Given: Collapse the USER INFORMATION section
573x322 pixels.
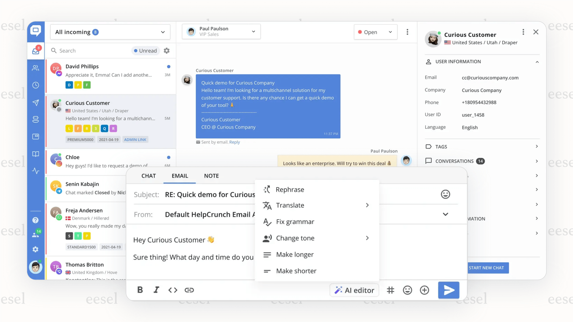Looking at the screenshot, I should pyautogui.click(x=537, y=62).
